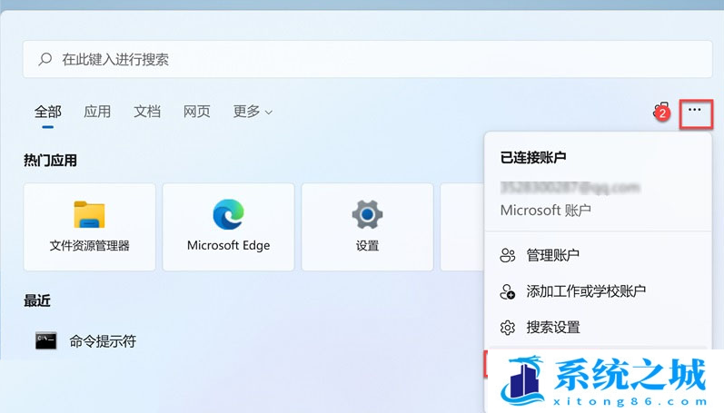This screenshot has width=724, height=413.
Task: Focus the search input box
Action: [x=368, y=59]
